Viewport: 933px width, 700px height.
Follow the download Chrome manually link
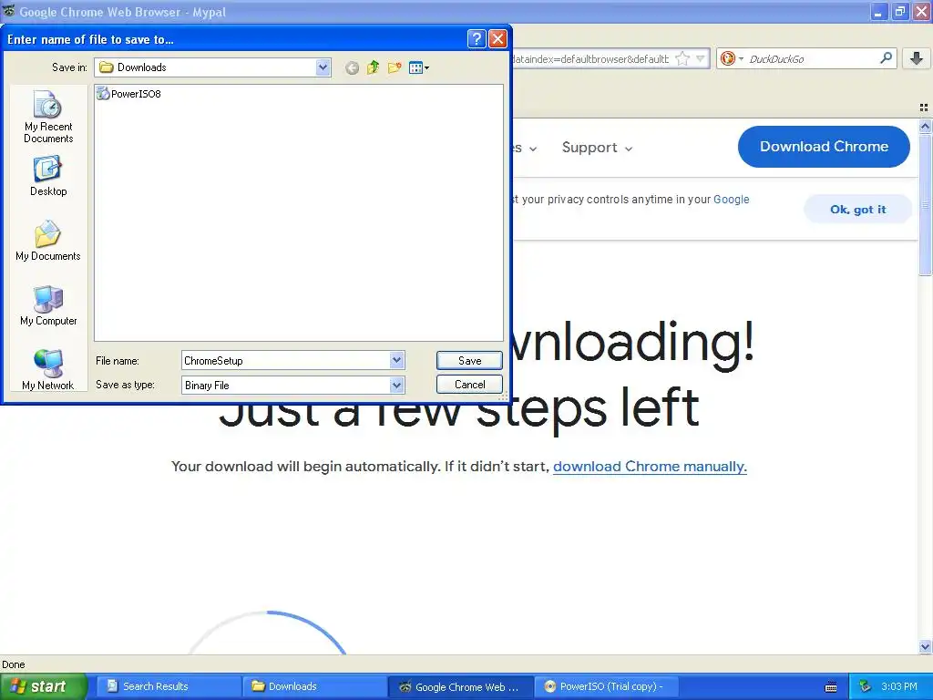point(650,466)
